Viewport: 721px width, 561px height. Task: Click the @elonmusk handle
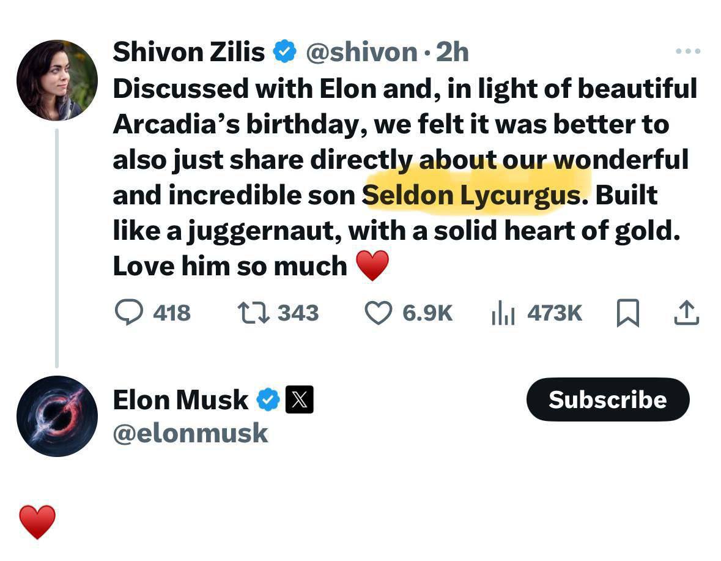[190, 434]
